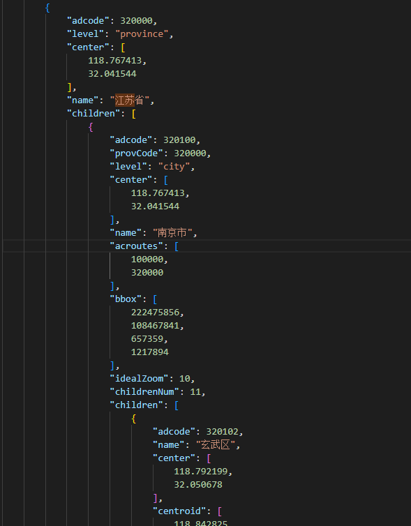Select the center longitude 118.792199

[201, 472]
